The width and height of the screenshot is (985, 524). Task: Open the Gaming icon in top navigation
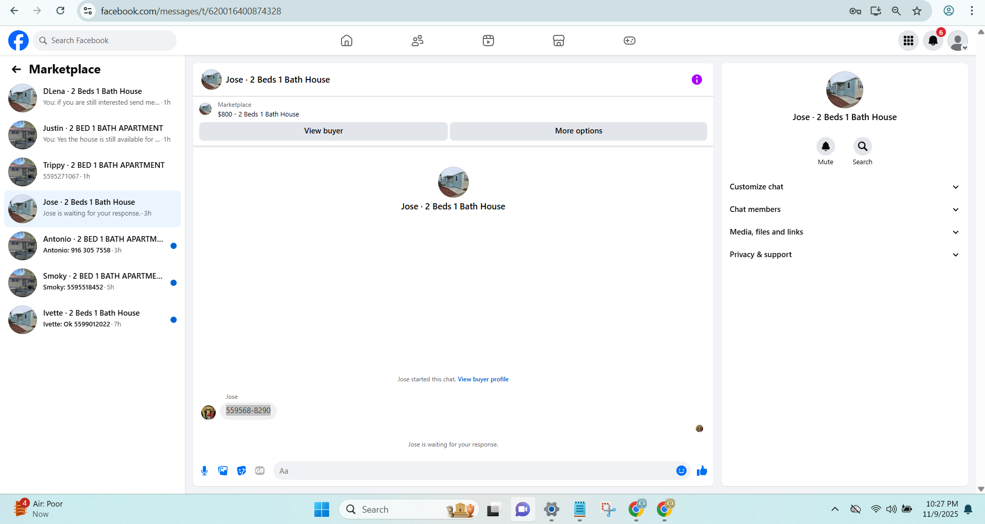pos(630,41)
